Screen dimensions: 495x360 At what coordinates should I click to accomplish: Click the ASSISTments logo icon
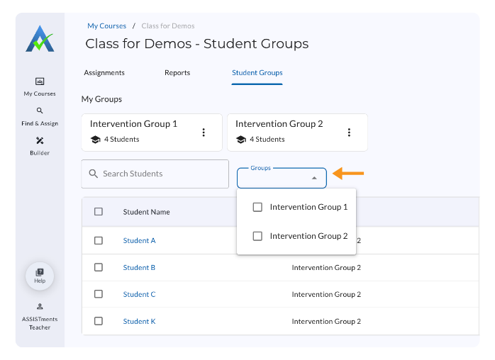click(40, 39)
